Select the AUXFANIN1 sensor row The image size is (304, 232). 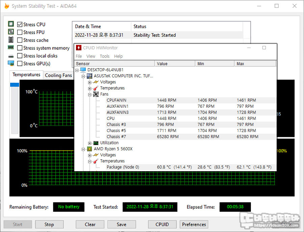[x=191, y=106]
